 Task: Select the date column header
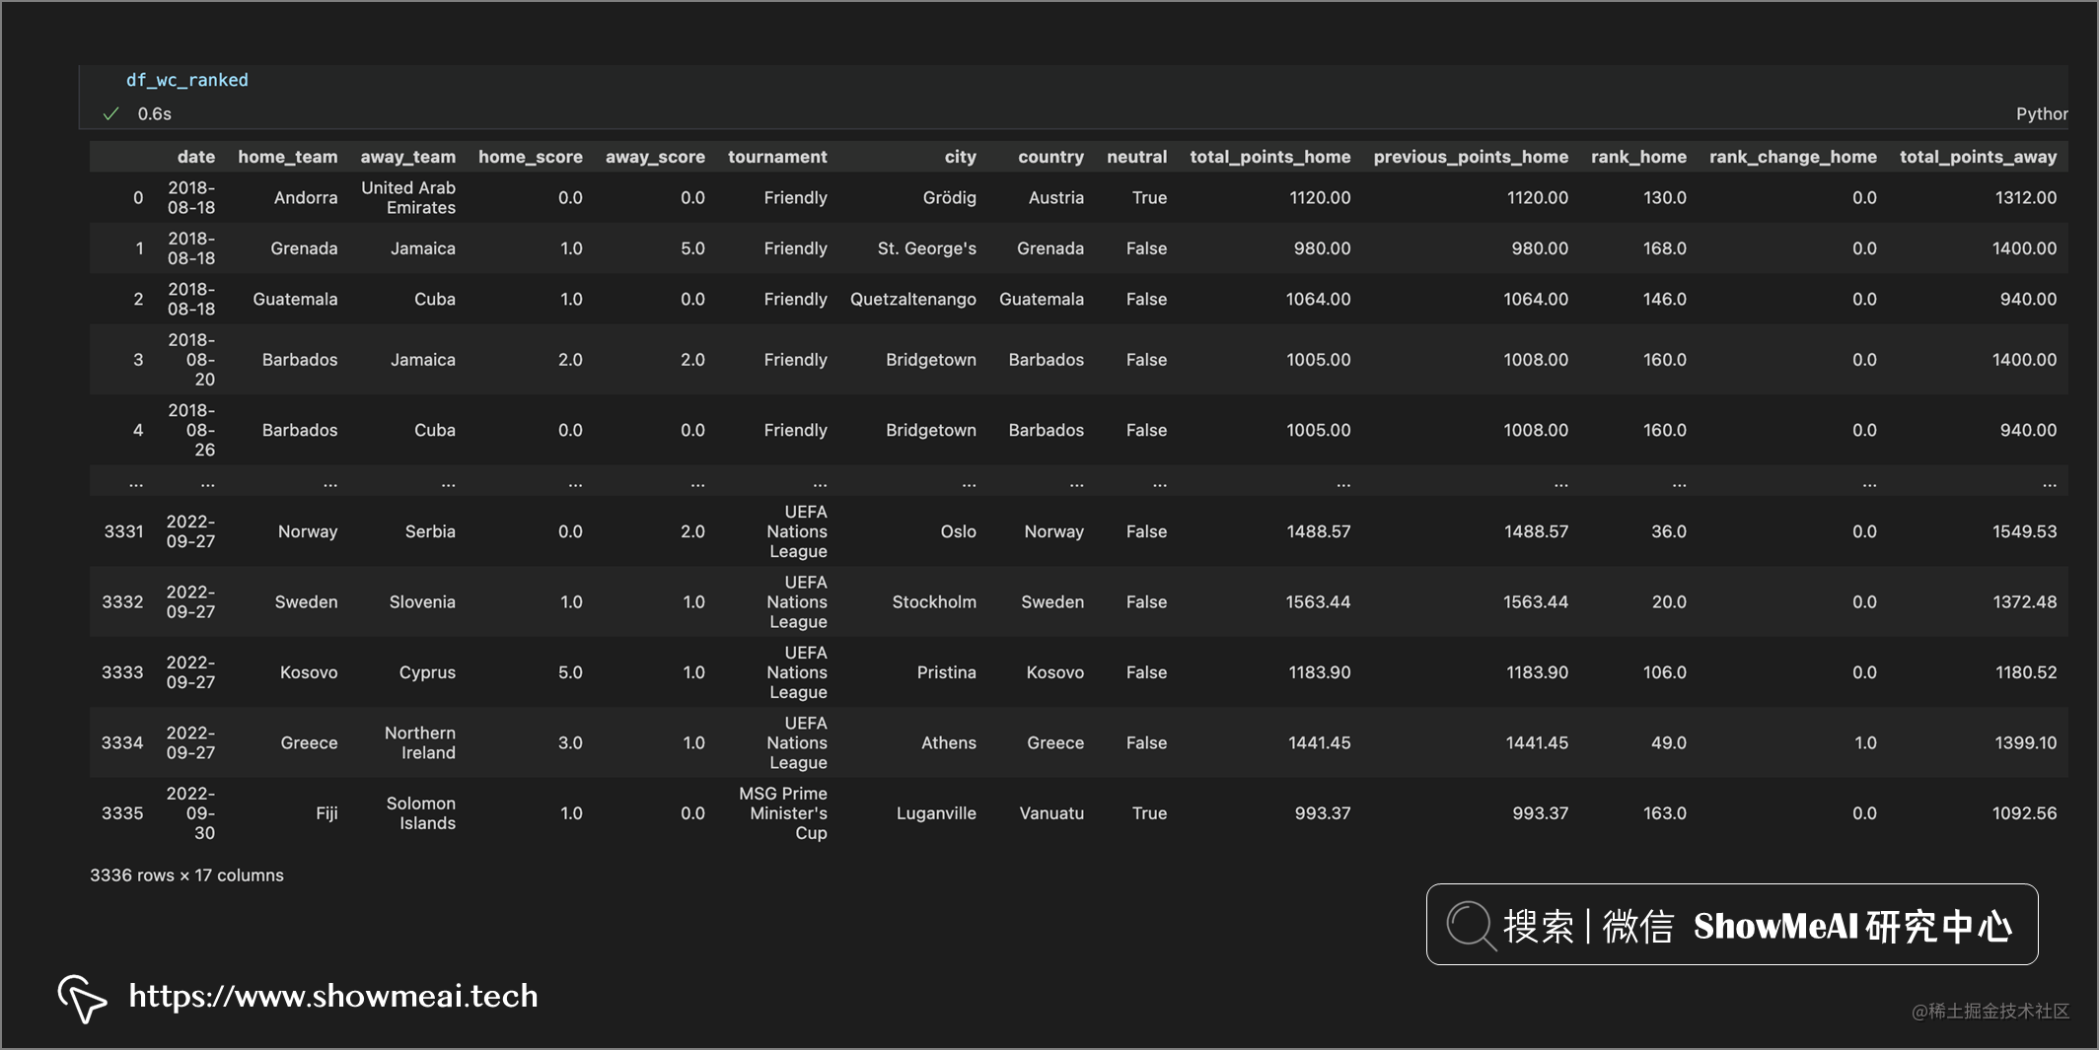coord(196,157)
